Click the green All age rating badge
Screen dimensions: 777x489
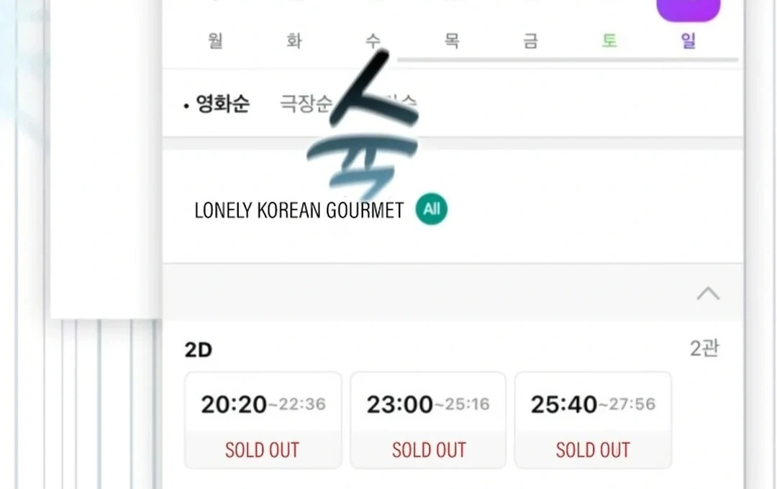[432, 210]
